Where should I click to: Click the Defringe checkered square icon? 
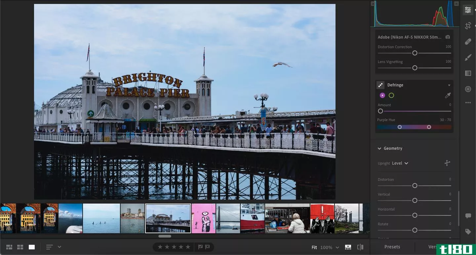(380, 85)
